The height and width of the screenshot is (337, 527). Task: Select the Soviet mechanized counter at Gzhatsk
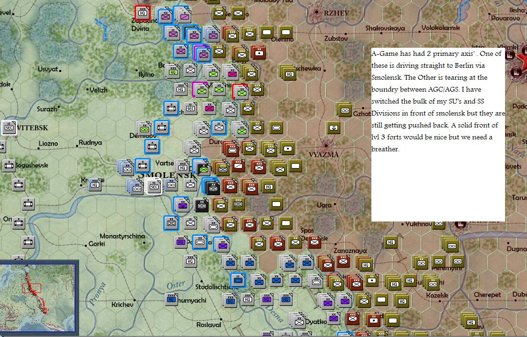(344, 110)
